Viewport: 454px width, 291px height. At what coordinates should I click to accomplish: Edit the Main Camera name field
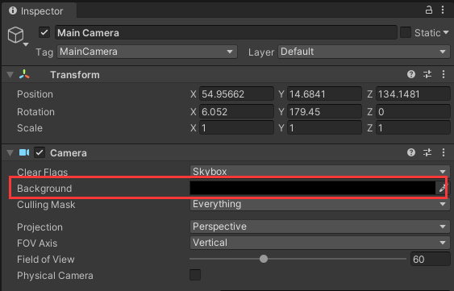(x=226, y=32)
